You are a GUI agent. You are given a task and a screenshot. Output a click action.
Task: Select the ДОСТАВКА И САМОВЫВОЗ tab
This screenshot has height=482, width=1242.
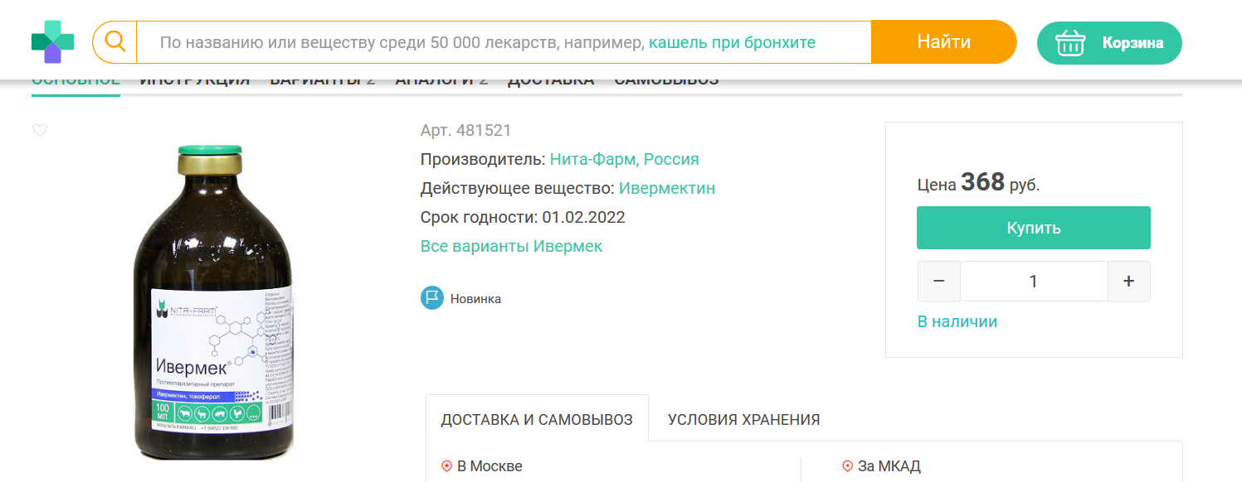537,420
